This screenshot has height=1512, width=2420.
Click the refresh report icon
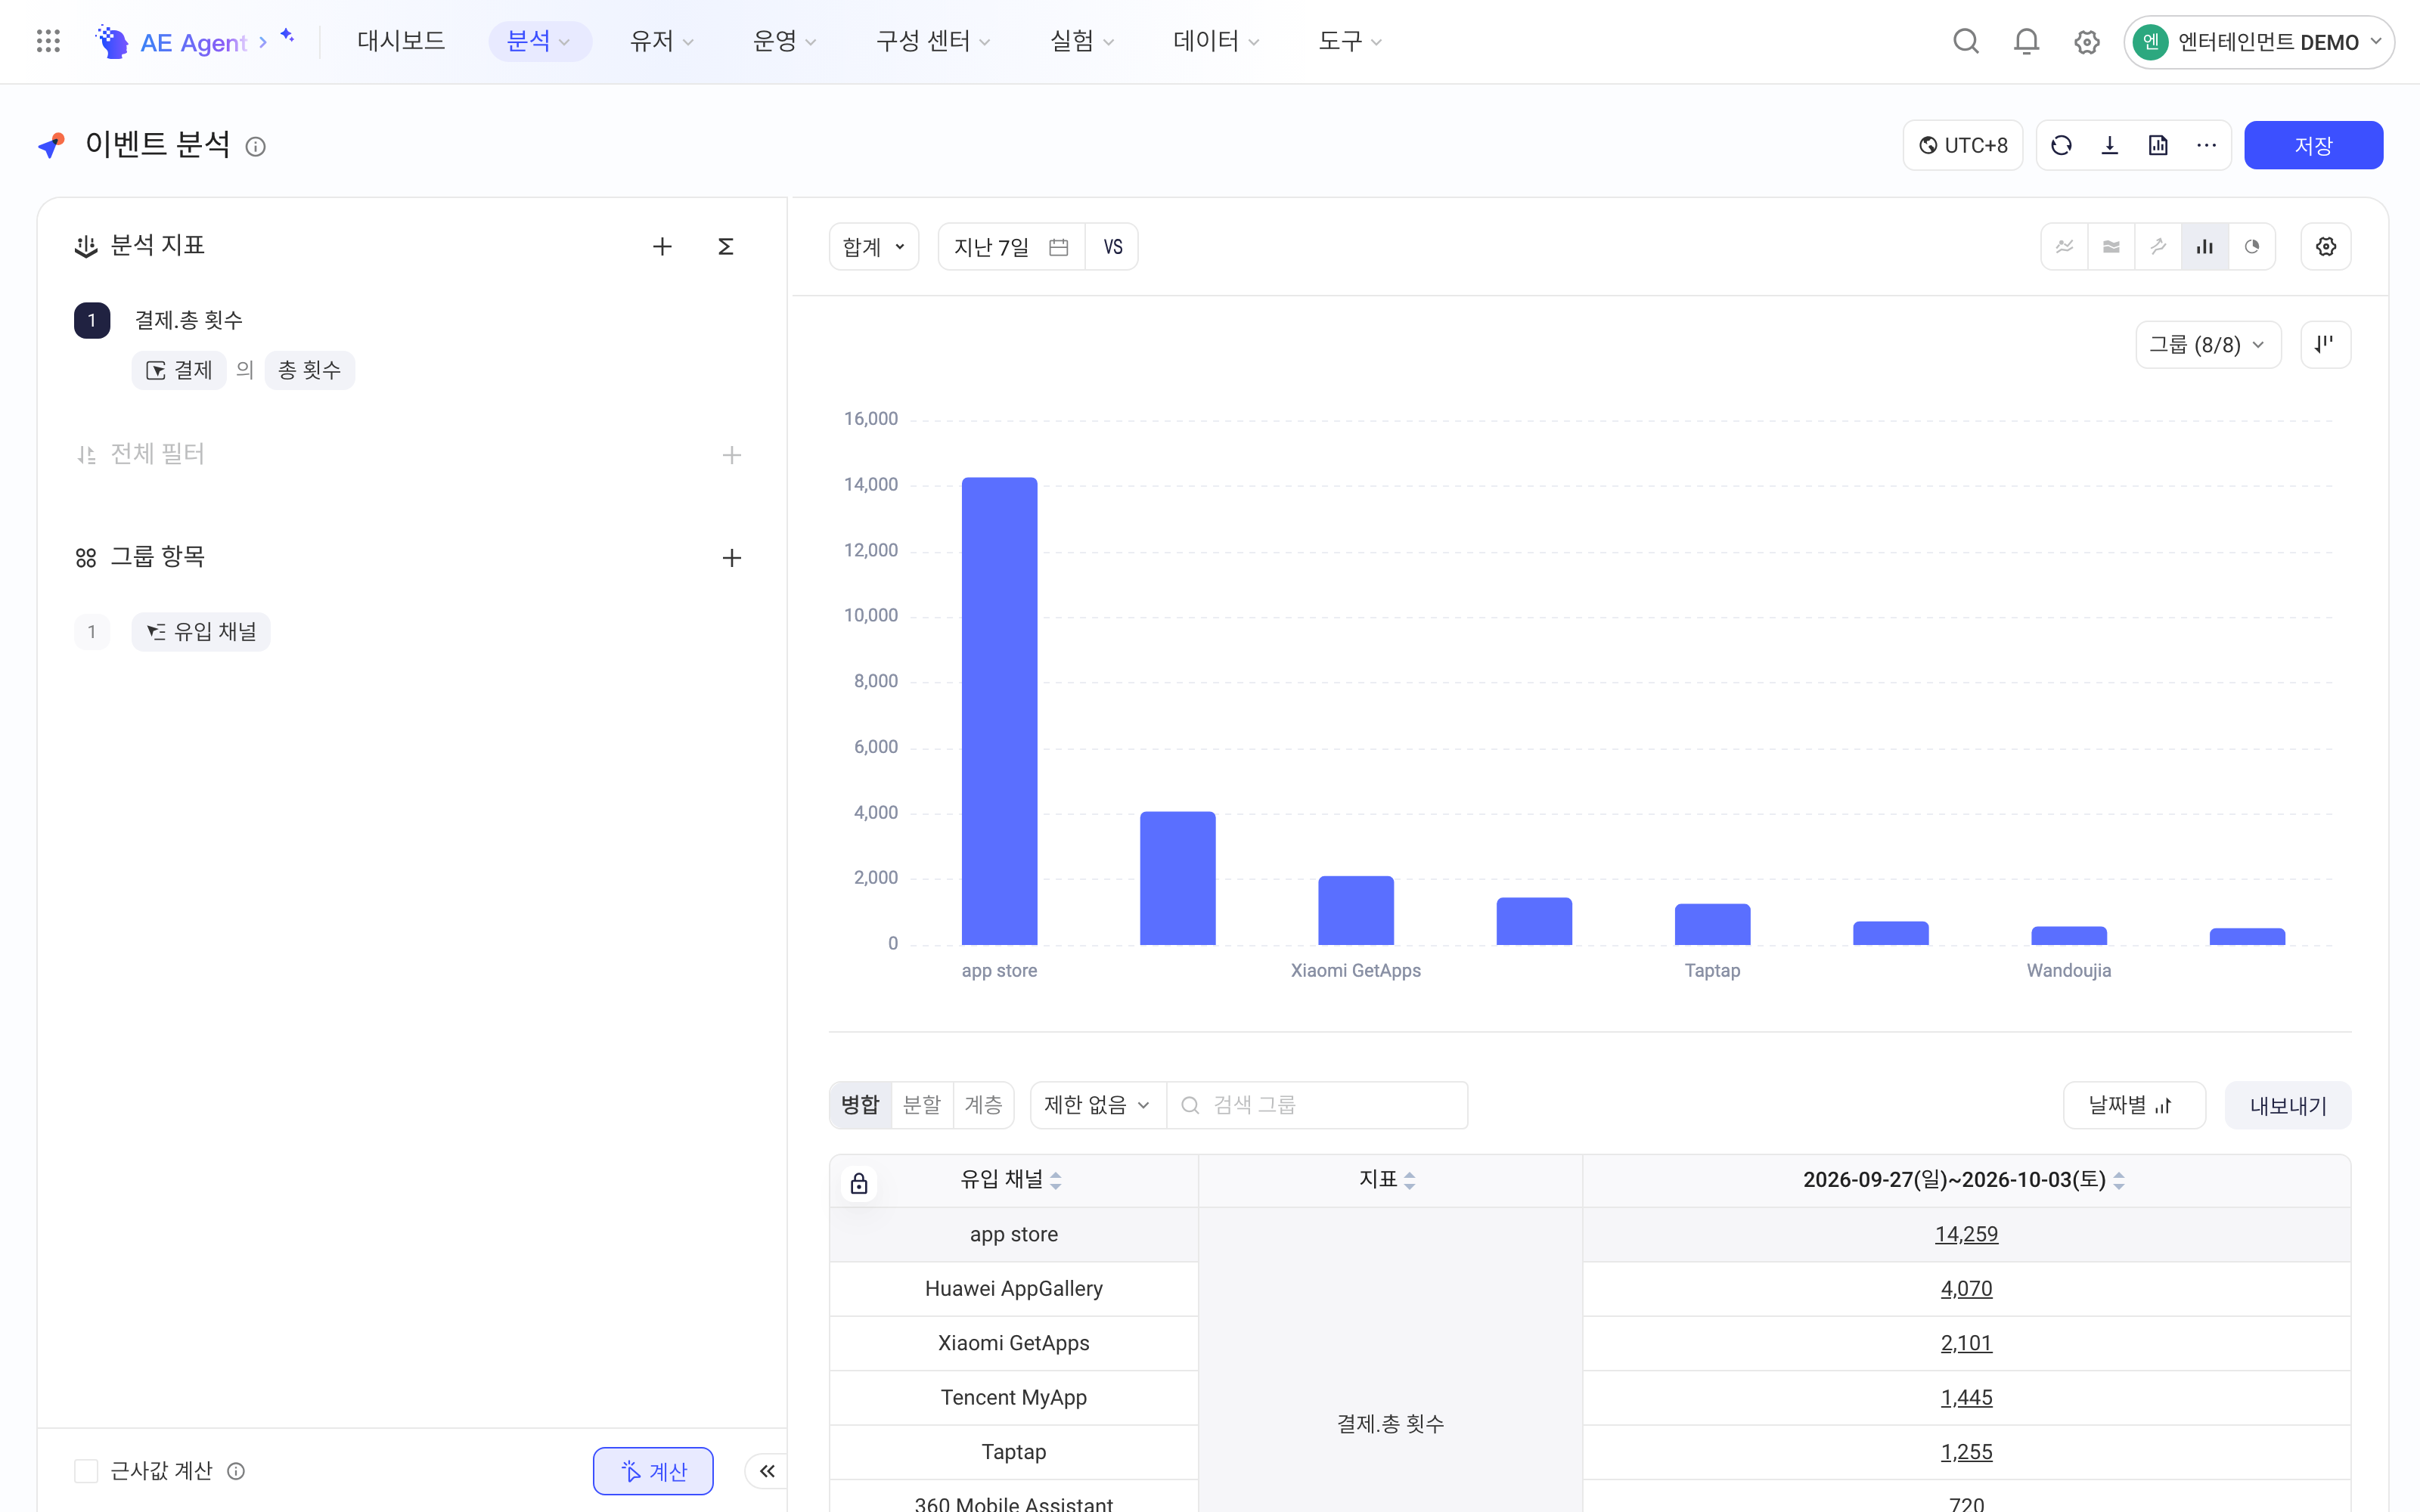point(2061,146)
